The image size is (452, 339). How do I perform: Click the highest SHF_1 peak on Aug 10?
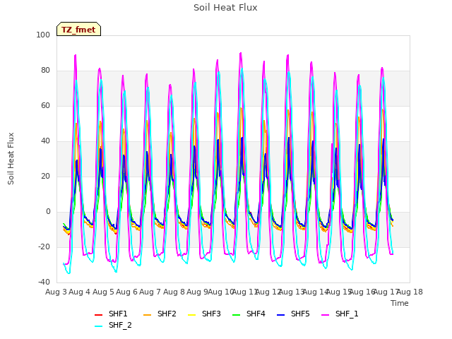pos(241,53)
